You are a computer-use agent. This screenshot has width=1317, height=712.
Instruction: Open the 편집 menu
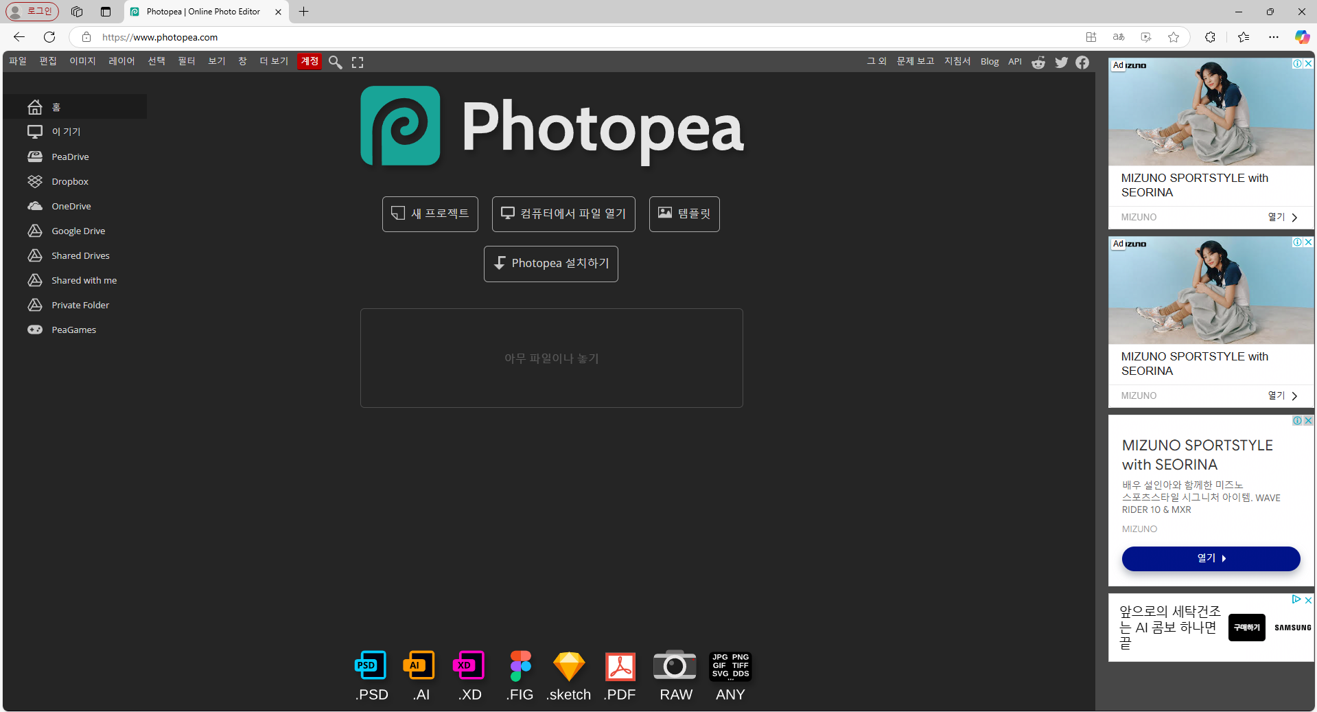(48, 61)
